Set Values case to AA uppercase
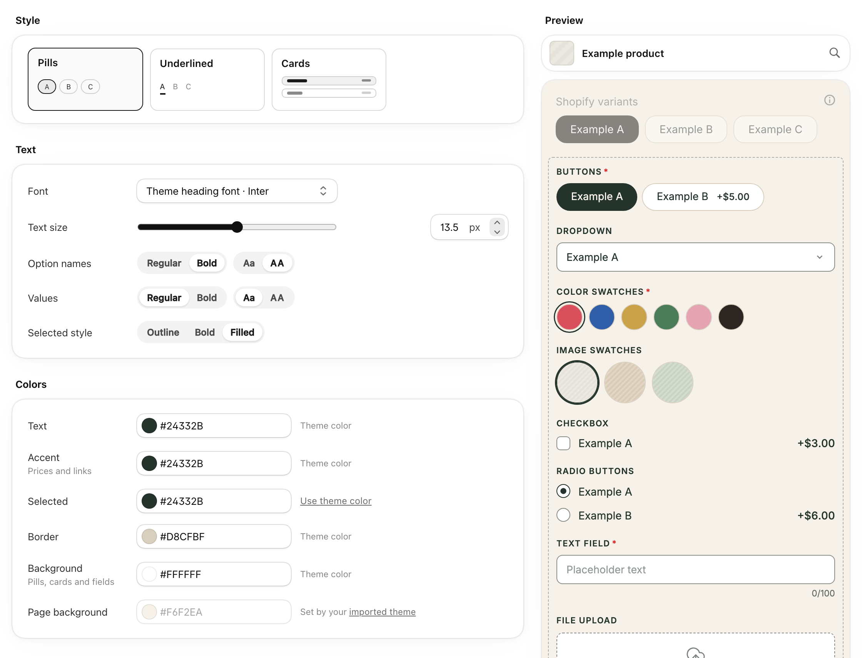The height and width of the screenshot is (658, 862). click(x=277, y=298)
